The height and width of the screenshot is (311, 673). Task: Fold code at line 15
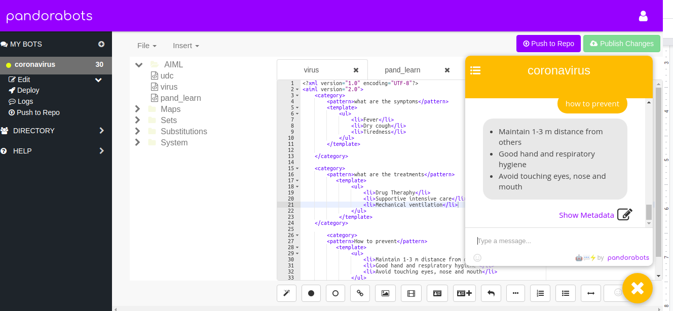(297, 168)
